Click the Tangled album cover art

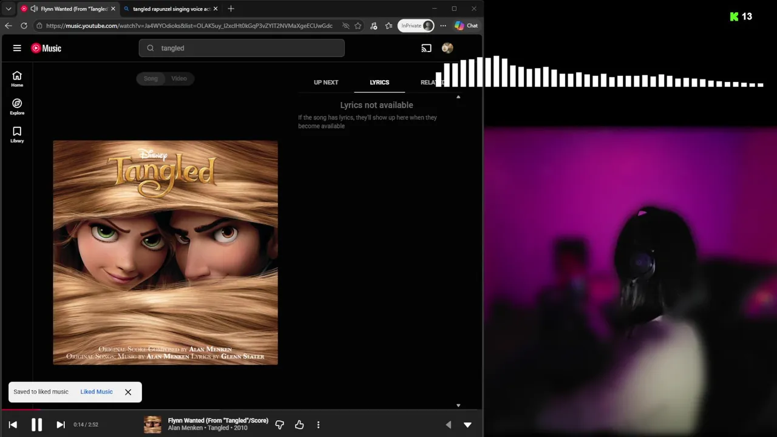click(x=165, y=252)
